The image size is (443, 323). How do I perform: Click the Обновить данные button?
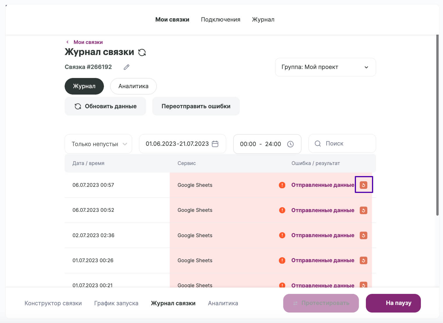[x=105, y=106]
